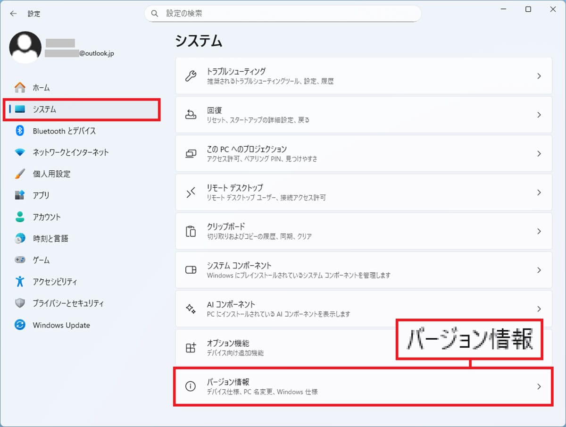Click the 設定の検索 search field
566x427 pixels.
(x=288, y=14)
